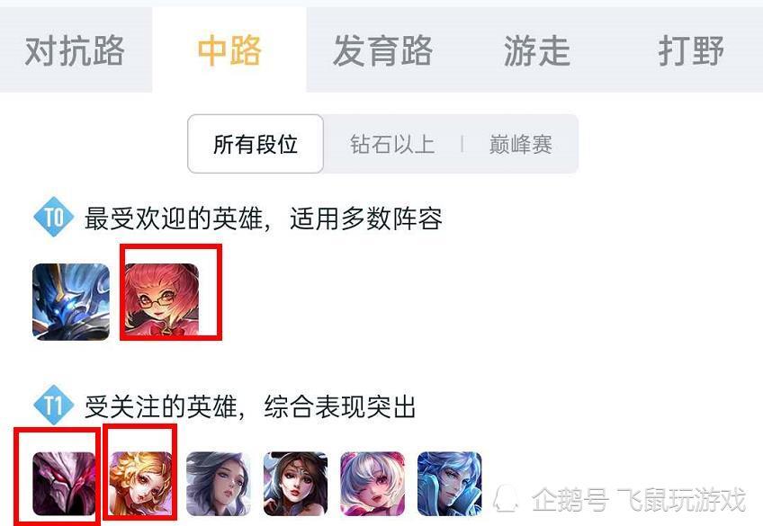Select the blue-haired ice hero in T1
The height and width of the screenshot is (526, 763).
click(x=449, y=484)
